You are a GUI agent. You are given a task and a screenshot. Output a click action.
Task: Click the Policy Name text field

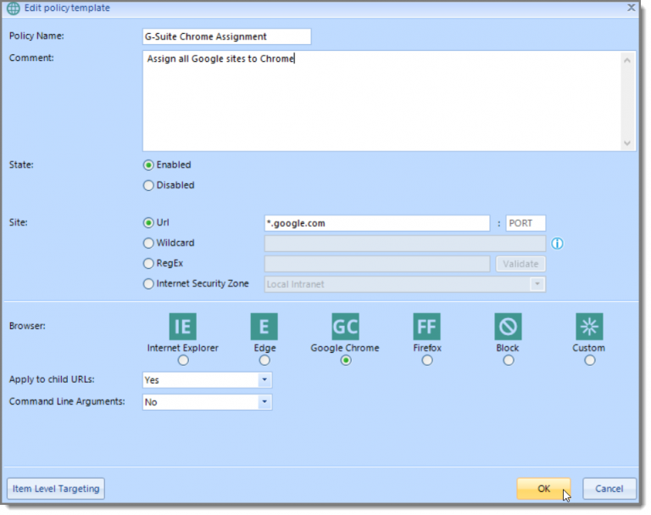226,37
